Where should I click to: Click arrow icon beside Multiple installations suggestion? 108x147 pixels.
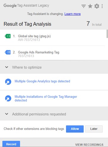coord(8,98)
